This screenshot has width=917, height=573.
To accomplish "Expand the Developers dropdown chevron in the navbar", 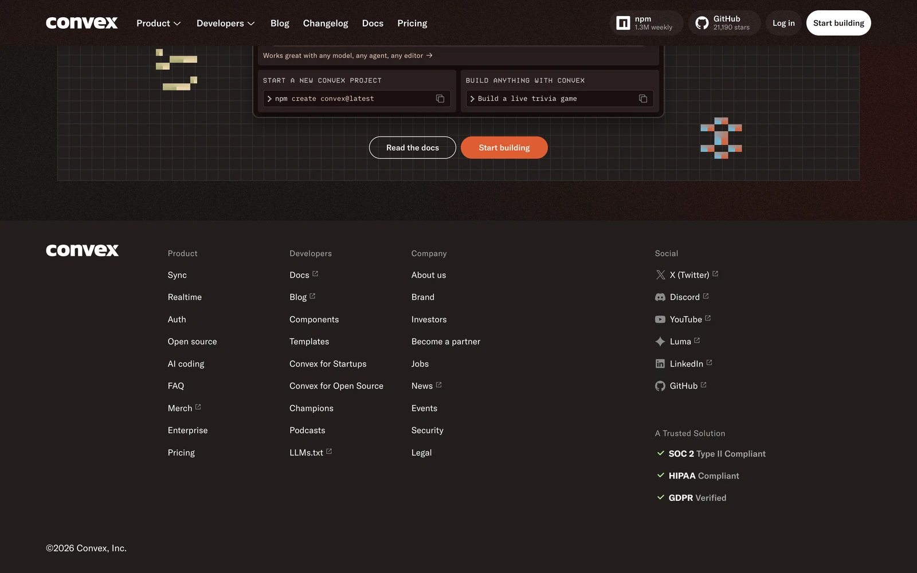I will [x=251, y=23].
